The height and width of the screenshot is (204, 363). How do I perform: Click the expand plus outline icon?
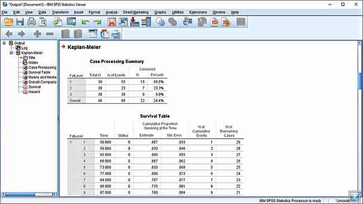tap(37, 34)
